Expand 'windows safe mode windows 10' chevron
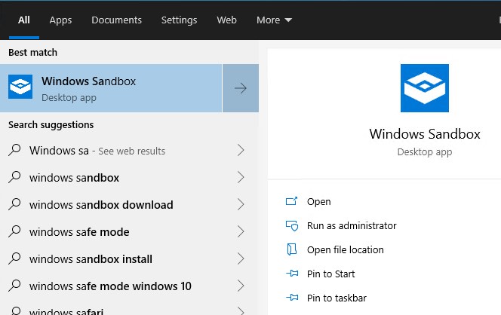The height and width of the screenshot is (315, 501). [241, 286]
